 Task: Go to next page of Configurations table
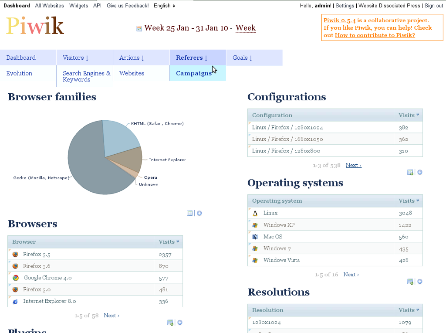coord(353,165)
